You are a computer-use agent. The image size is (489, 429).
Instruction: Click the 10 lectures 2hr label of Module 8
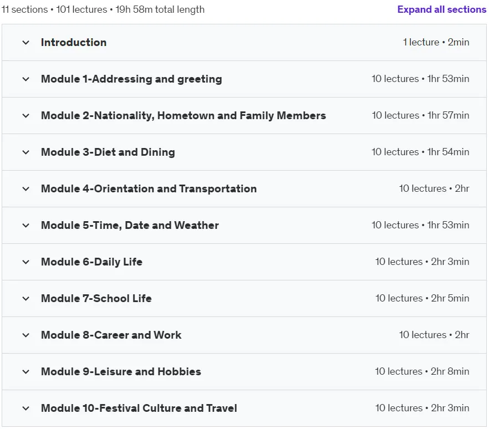[x=434, y=335]
